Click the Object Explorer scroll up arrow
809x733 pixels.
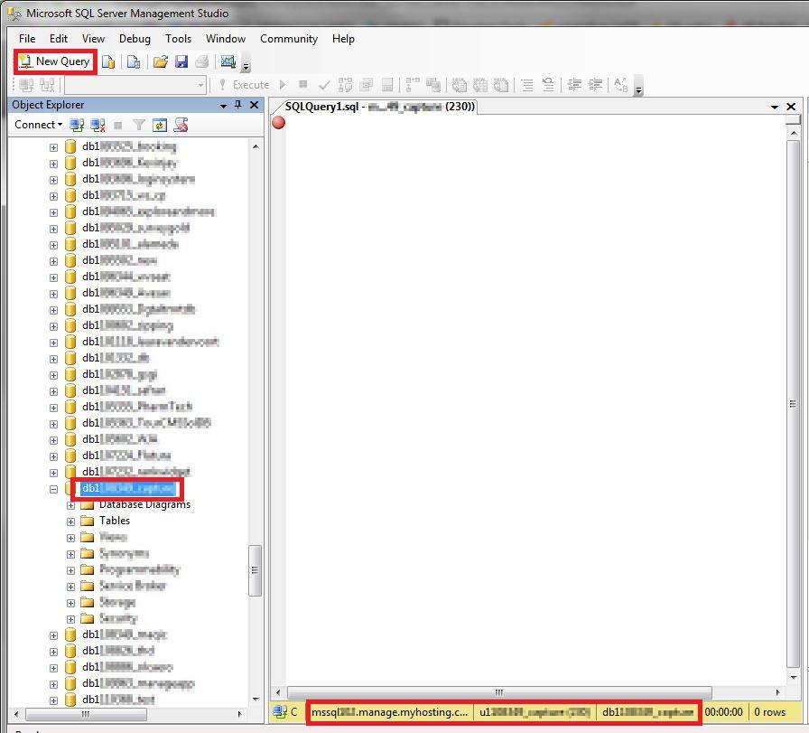256,146
